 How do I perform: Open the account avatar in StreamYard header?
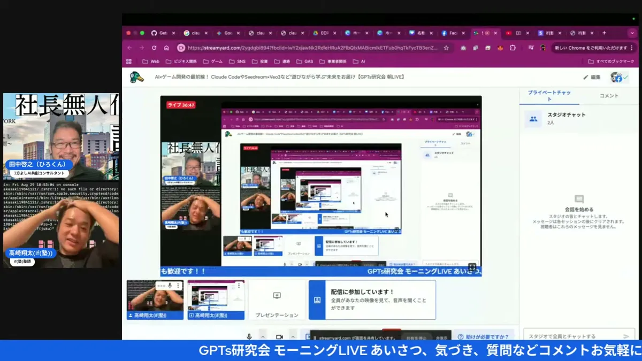tap(620, 78)
